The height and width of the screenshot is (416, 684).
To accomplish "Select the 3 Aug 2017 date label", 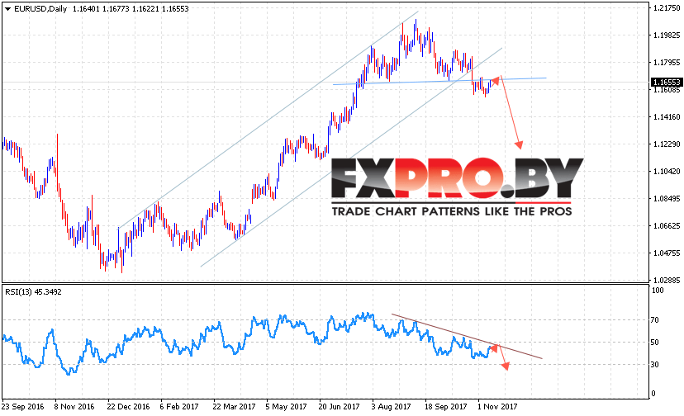I will click(391, 406).
